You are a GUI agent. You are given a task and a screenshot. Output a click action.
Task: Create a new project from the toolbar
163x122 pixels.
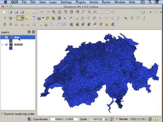[x=4, y=12]
